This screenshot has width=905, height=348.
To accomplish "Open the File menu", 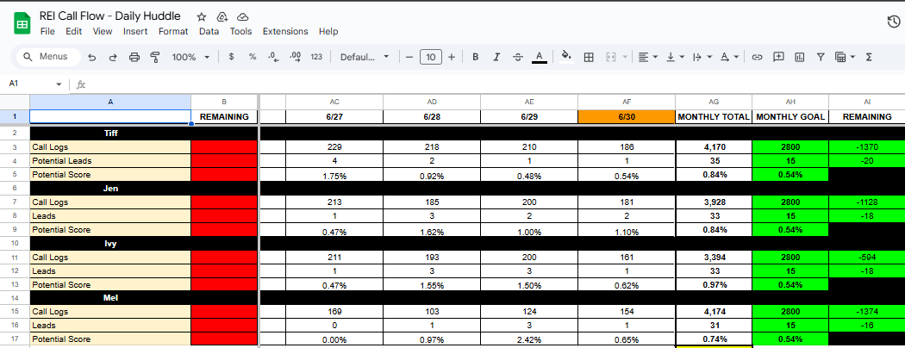I will (47, 31).
